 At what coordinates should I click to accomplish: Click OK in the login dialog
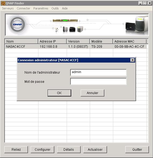(x=59, y=93)
